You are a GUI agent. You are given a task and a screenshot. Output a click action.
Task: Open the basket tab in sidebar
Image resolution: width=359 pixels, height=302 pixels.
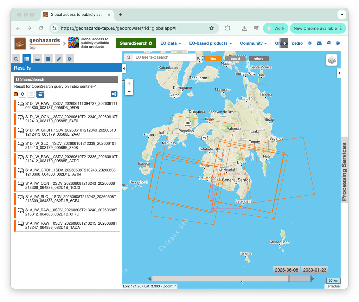(38, 59)
